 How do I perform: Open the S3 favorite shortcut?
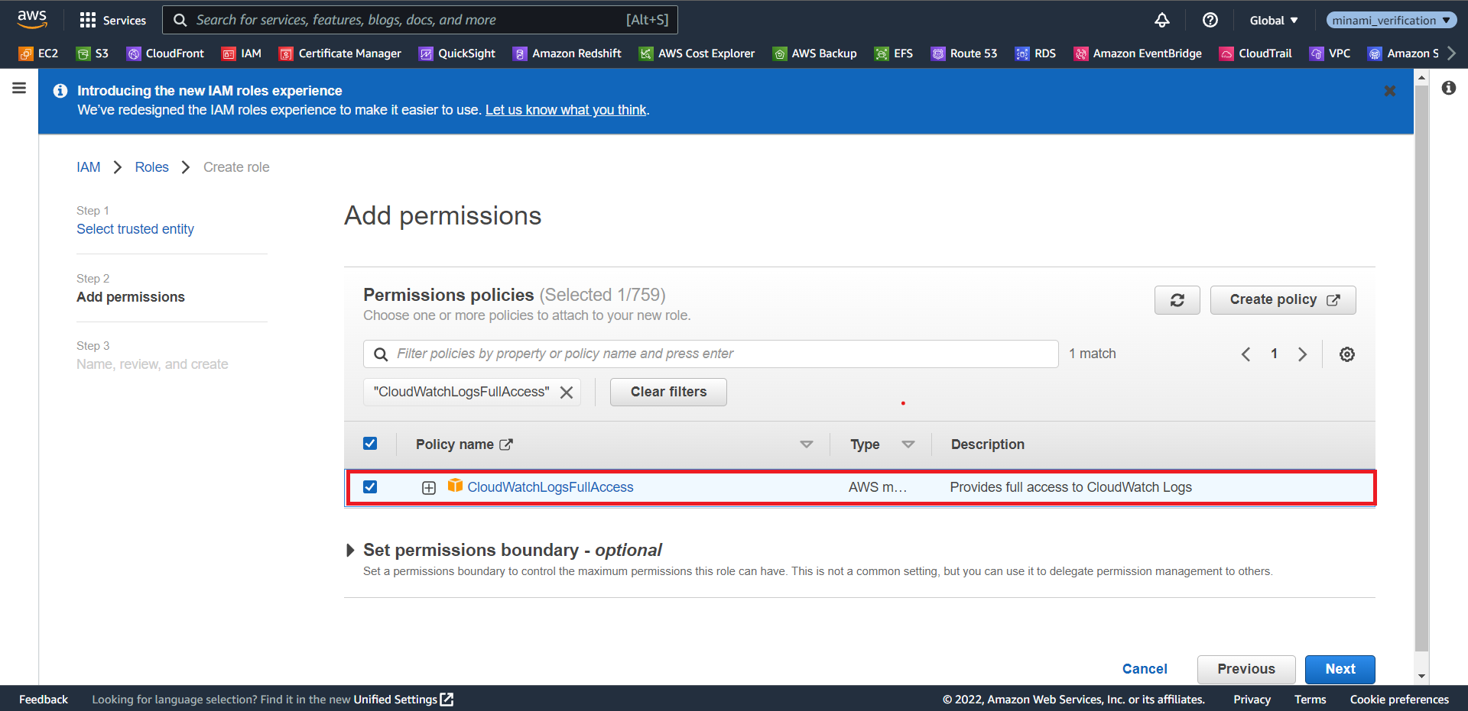pos(92,53)
